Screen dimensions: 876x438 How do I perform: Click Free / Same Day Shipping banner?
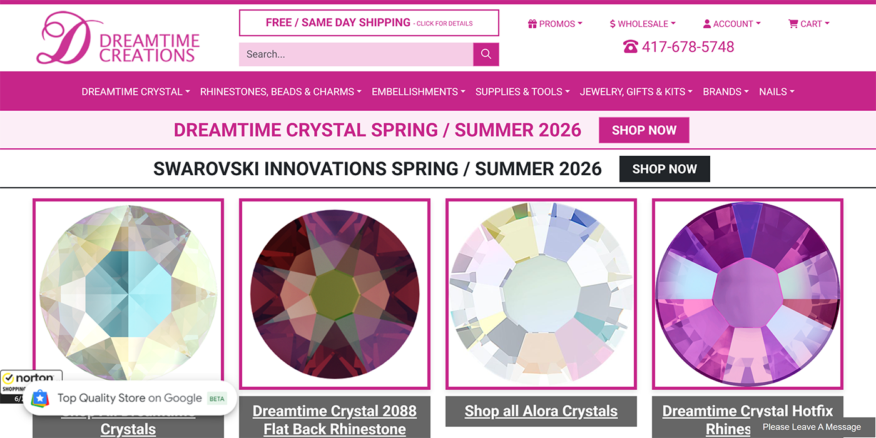coord(369,23)
